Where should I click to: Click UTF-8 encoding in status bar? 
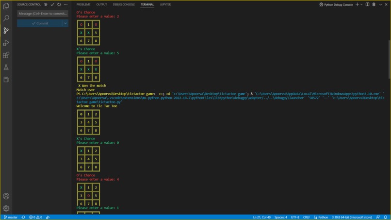pos(295,217)
